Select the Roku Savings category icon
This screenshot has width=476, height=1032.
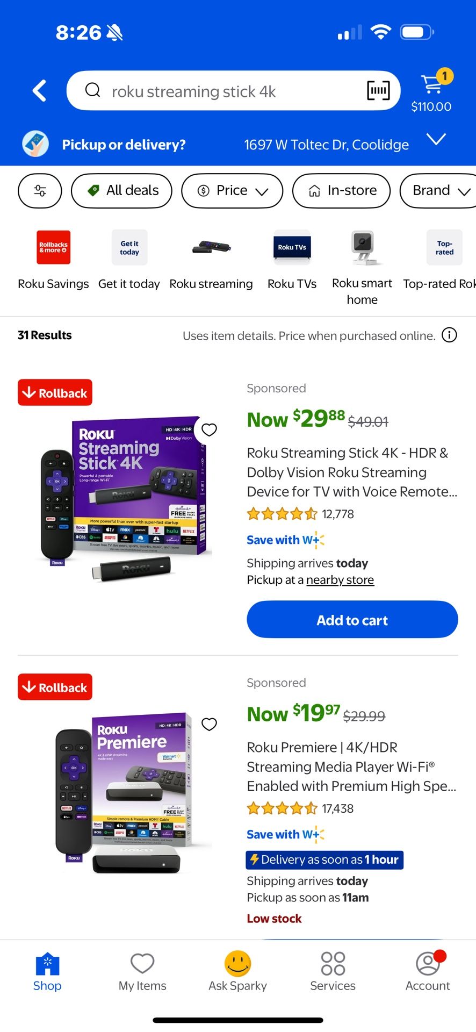tap(53, 247)
